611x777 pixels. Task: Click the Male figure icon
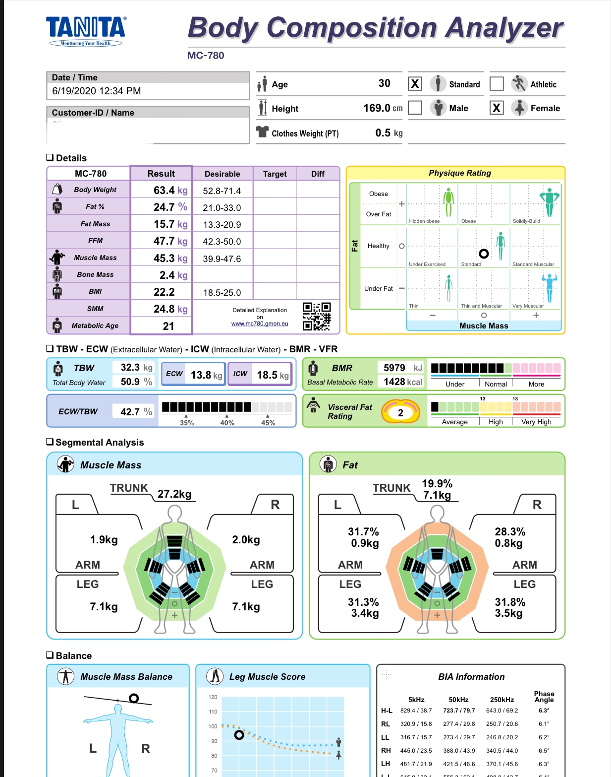pyautogui.click(x=438, y=107)
